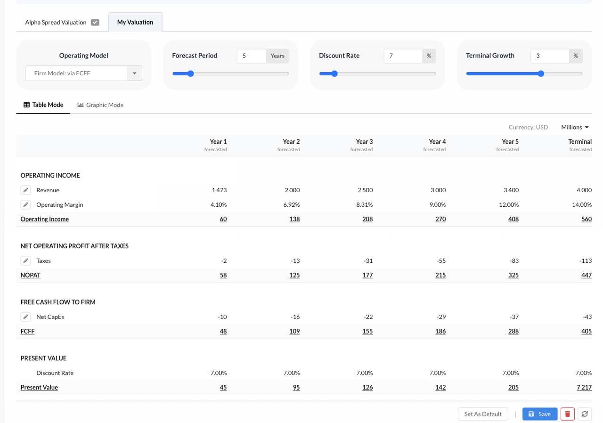Expand the Millions units dropdown
603x423 pixels.
click(x=575, y=127)
